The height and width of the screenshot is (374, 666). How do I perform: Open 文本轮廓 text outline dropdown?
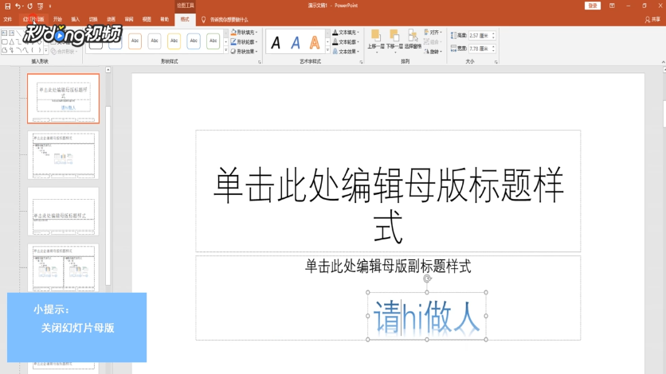pyautogui.click(x=346, y=42)
